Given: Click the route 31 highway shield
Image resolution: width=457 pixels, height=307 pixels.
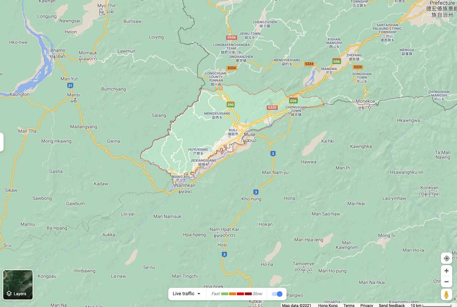Looking at the screenshot, I should point(70,85).
